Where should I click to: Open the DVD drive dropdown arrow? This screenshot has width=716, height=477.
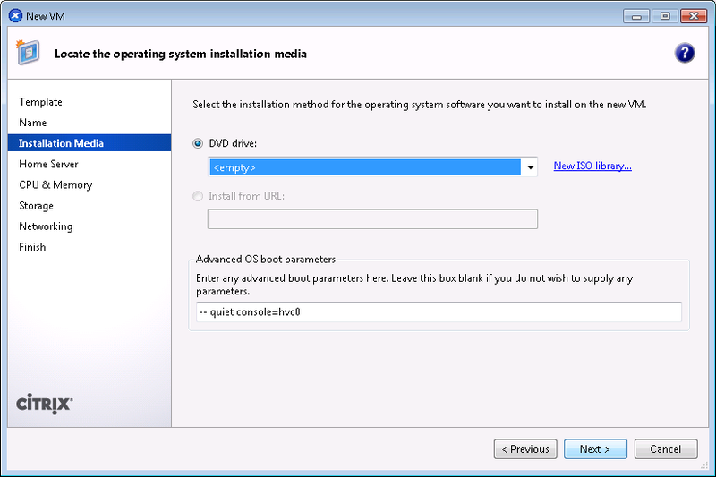[530, 167]
